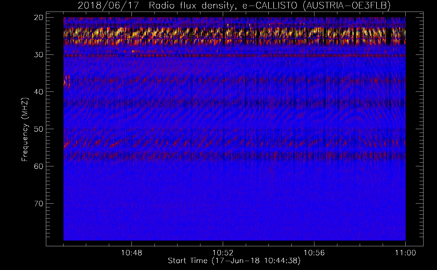Click the 70 MHz frequency tick label
The image size is (437, 270).
click(39, 203)
